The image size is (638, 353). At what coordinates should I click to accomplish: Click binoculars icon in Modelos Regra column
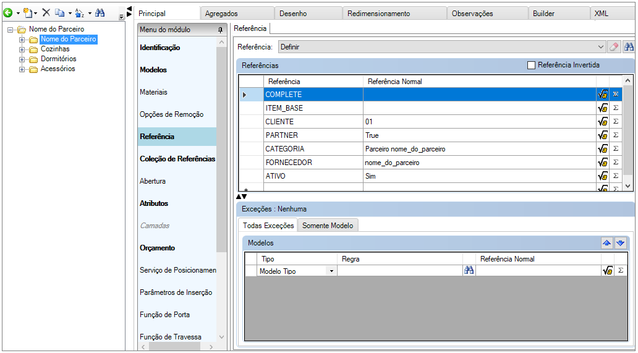coord(469,270)
